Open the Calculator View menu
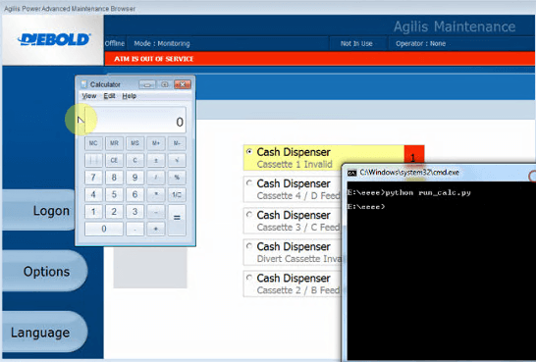536x362 pixels. pos(89,96)
